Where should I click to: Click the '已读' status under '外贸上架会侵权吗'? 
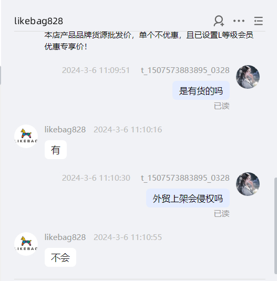[x=222, y=214]
